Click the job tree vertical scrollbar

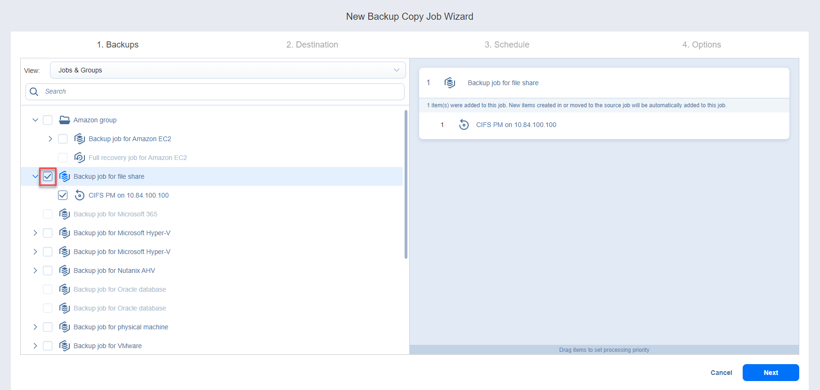pyautogui.click(x=406, y=184)
